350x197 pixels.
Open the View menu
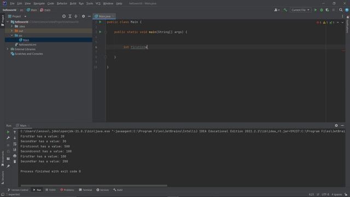pos(28,4)
